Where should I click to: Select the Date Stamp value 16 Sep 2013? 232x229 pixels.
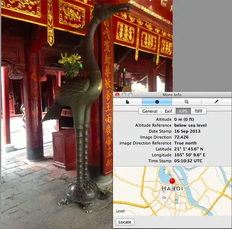click(187, 131)
